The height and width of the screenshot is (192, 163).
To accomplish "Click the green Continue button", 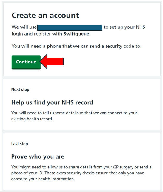I will (x=26, y=62).
